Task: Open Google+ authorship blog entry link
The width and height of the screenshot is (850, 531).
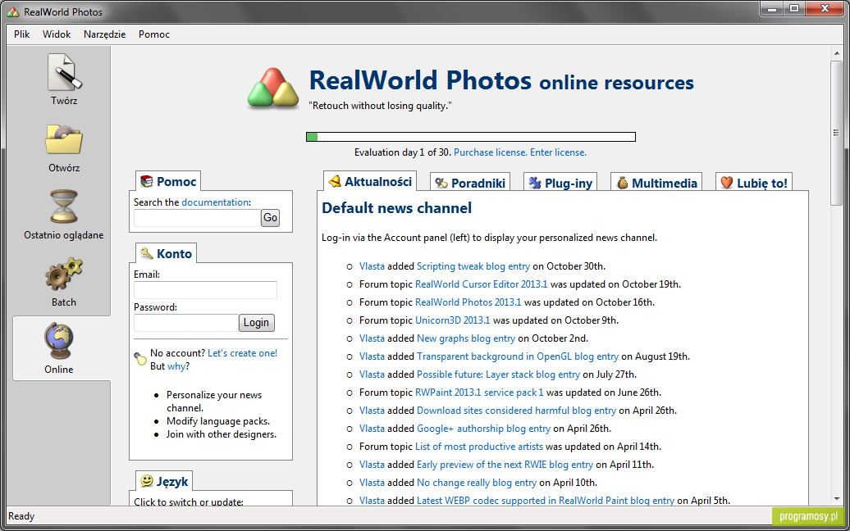Action: (483, 429)
